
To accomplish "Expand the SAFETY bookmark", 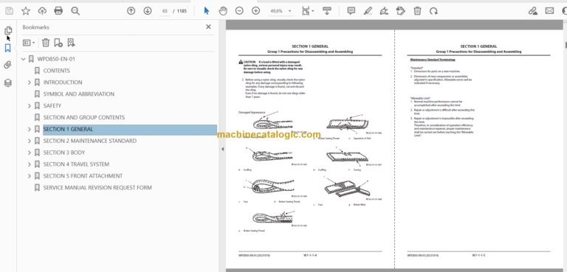I will pos(30,106).
